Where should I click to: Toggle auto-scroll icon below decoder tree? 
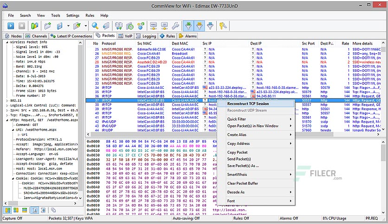pyautogui.click(x=35, y=210)
